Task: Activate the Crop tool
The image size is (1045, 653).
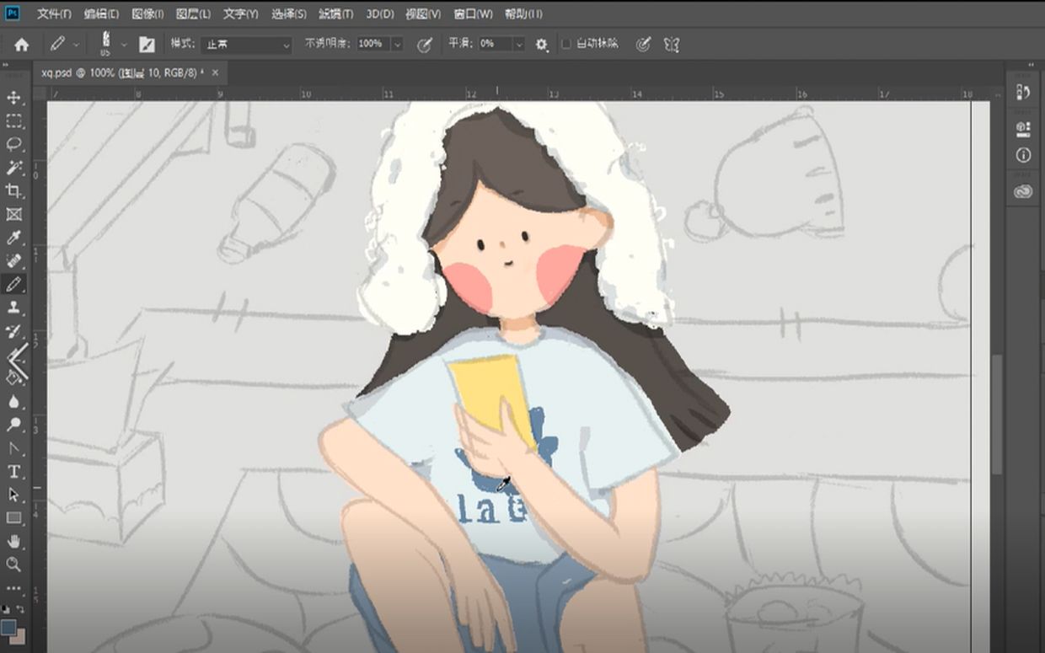Action: tap(12, 191)
